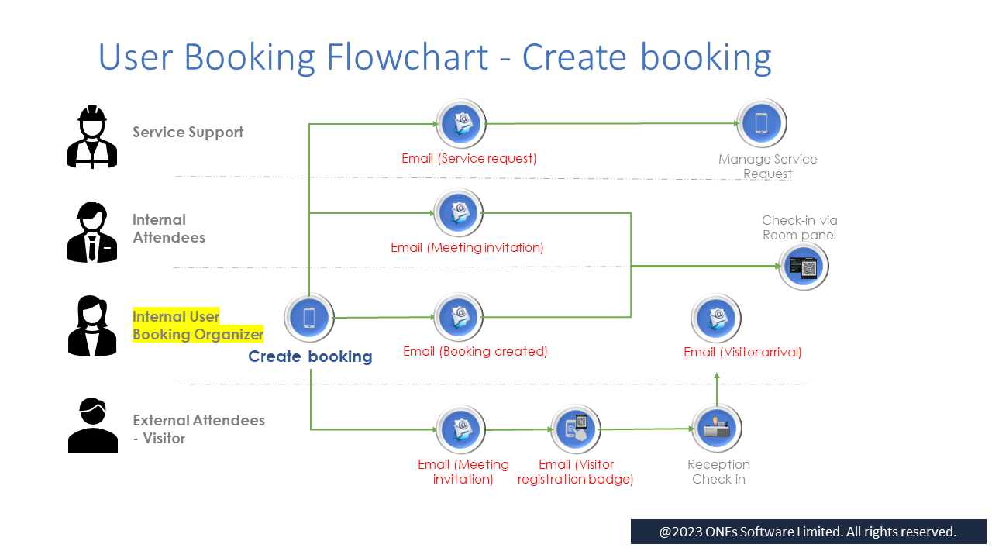
Task: Click the highlighted Internal User Booking Organizer label
Action: [198, 325]
